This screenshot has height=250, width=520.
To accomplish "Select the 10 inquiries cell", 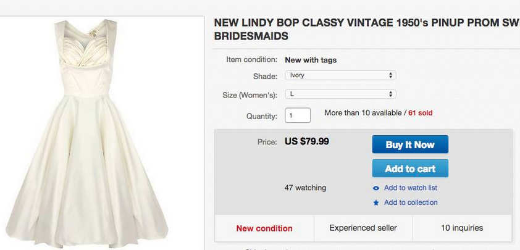I will click(461, 228).
